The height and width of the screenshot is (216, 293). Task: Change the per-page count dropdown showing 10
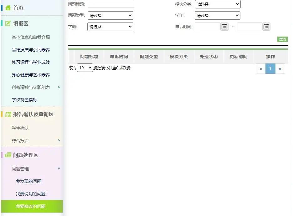click(x=85, y=68)
